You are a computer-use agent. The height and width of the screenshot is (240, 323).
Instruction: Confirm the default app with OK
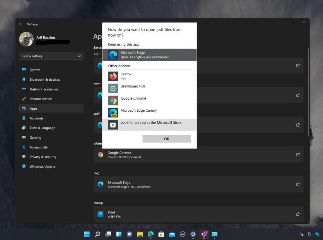click(167, 139)
